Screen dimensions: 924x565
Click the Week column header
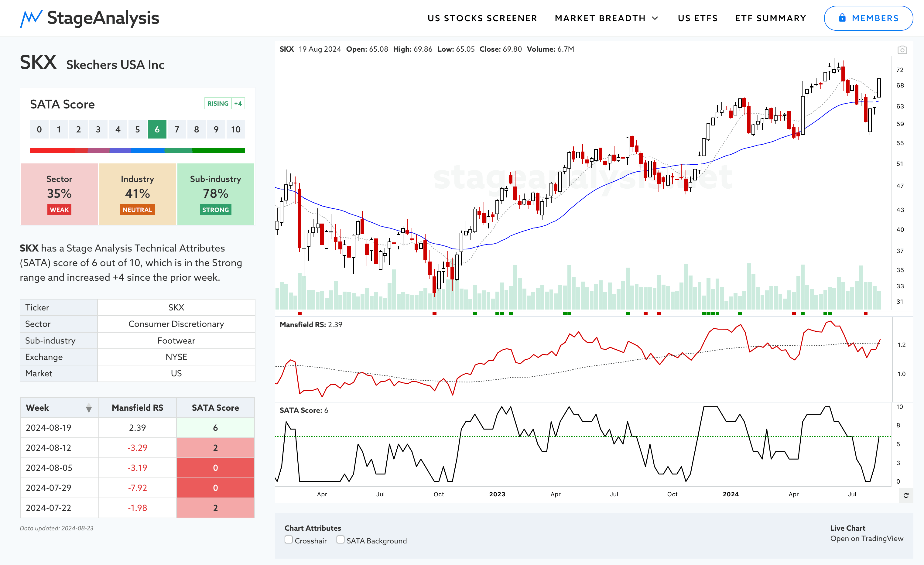(60, 408)
